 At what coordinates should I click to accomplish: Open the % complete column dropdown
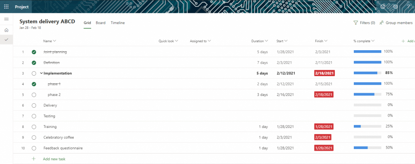click(x=373, y=41)
